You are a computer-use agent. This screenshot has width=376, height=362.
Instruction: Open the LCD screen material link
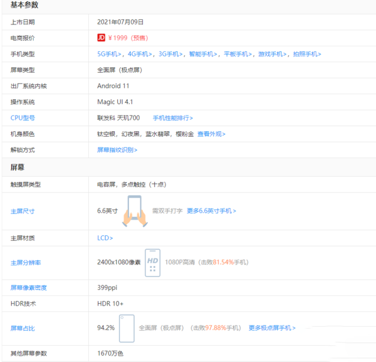pos(105,238)
